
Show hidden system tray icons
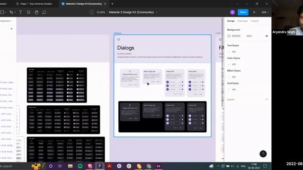[x=218, y=166]
